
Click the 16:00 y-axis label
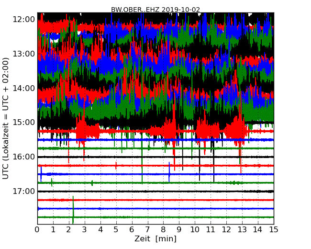(x=24, y=157)
